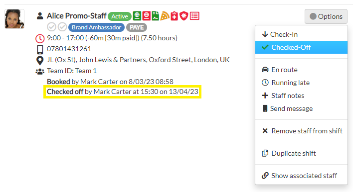Open the Options dropdown button
The width and height of the screenshot is (353, 192).
(x=326, y=16)
